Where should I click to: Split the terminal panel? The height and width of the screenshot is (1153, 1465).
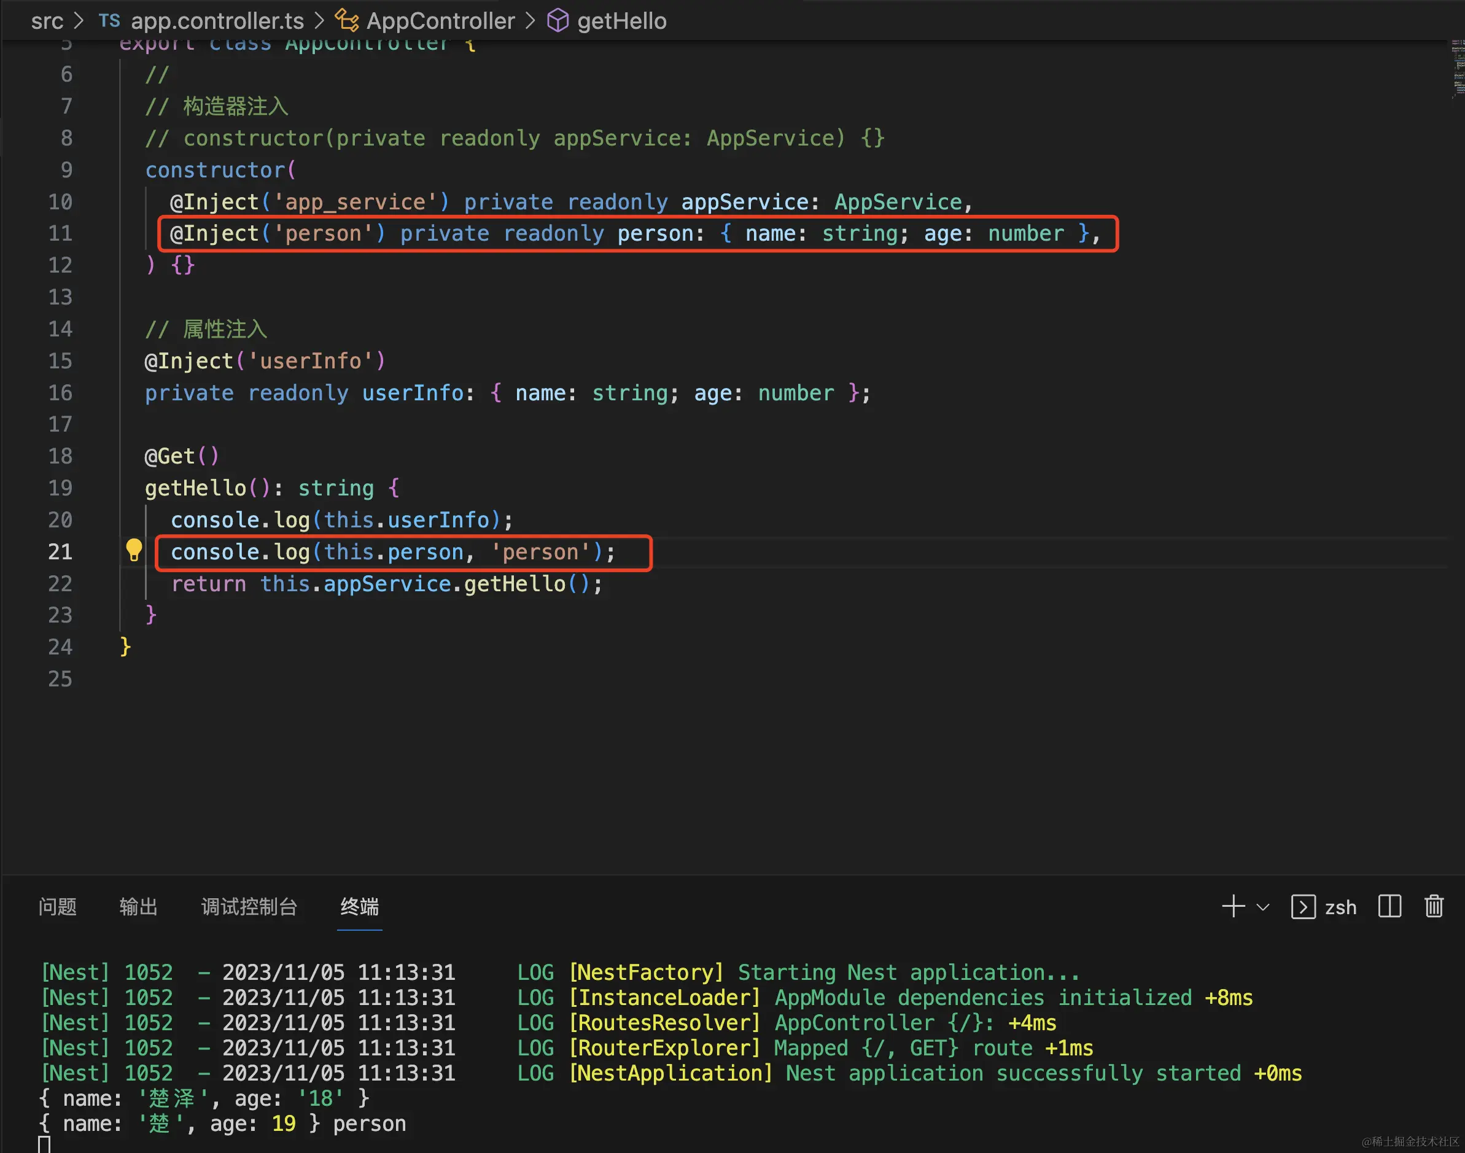pos(1389,906)
